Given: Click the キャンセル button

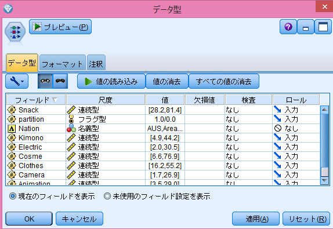Looking at the screenshot, I should 79,219.
